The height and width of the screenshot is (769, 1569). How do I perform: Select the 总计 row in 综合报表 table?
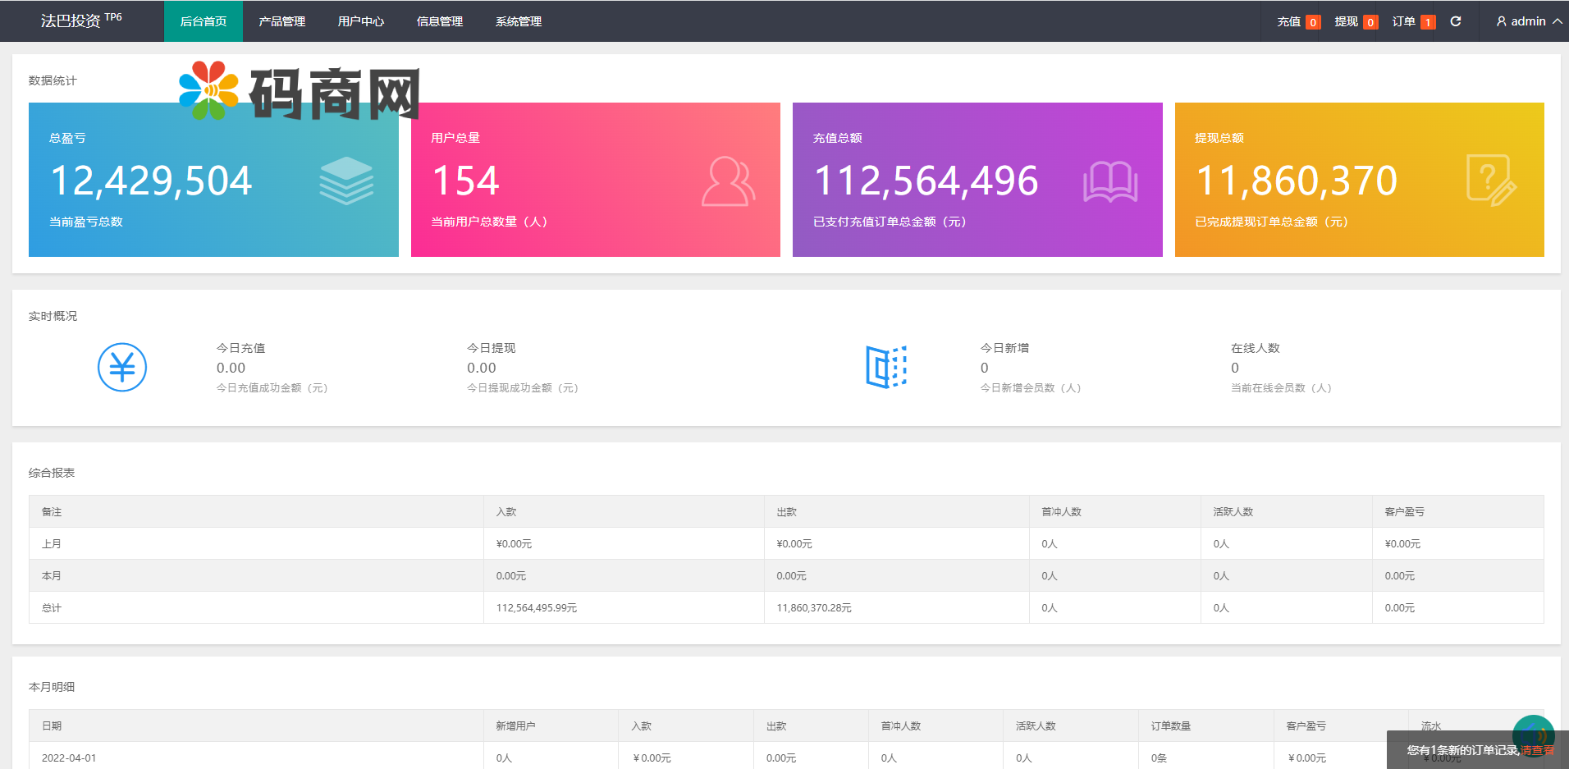[x=786, y=607]
